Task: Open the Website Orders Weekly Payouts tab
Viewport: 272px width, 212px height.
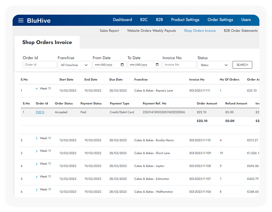Action: pos(151,31)
